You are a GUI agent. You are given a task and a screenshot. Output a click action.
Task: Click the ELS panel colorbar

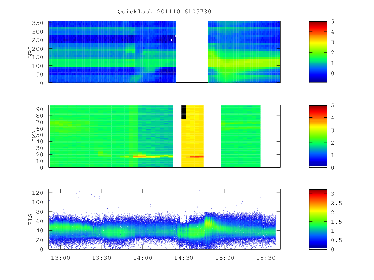pos(318,219)
